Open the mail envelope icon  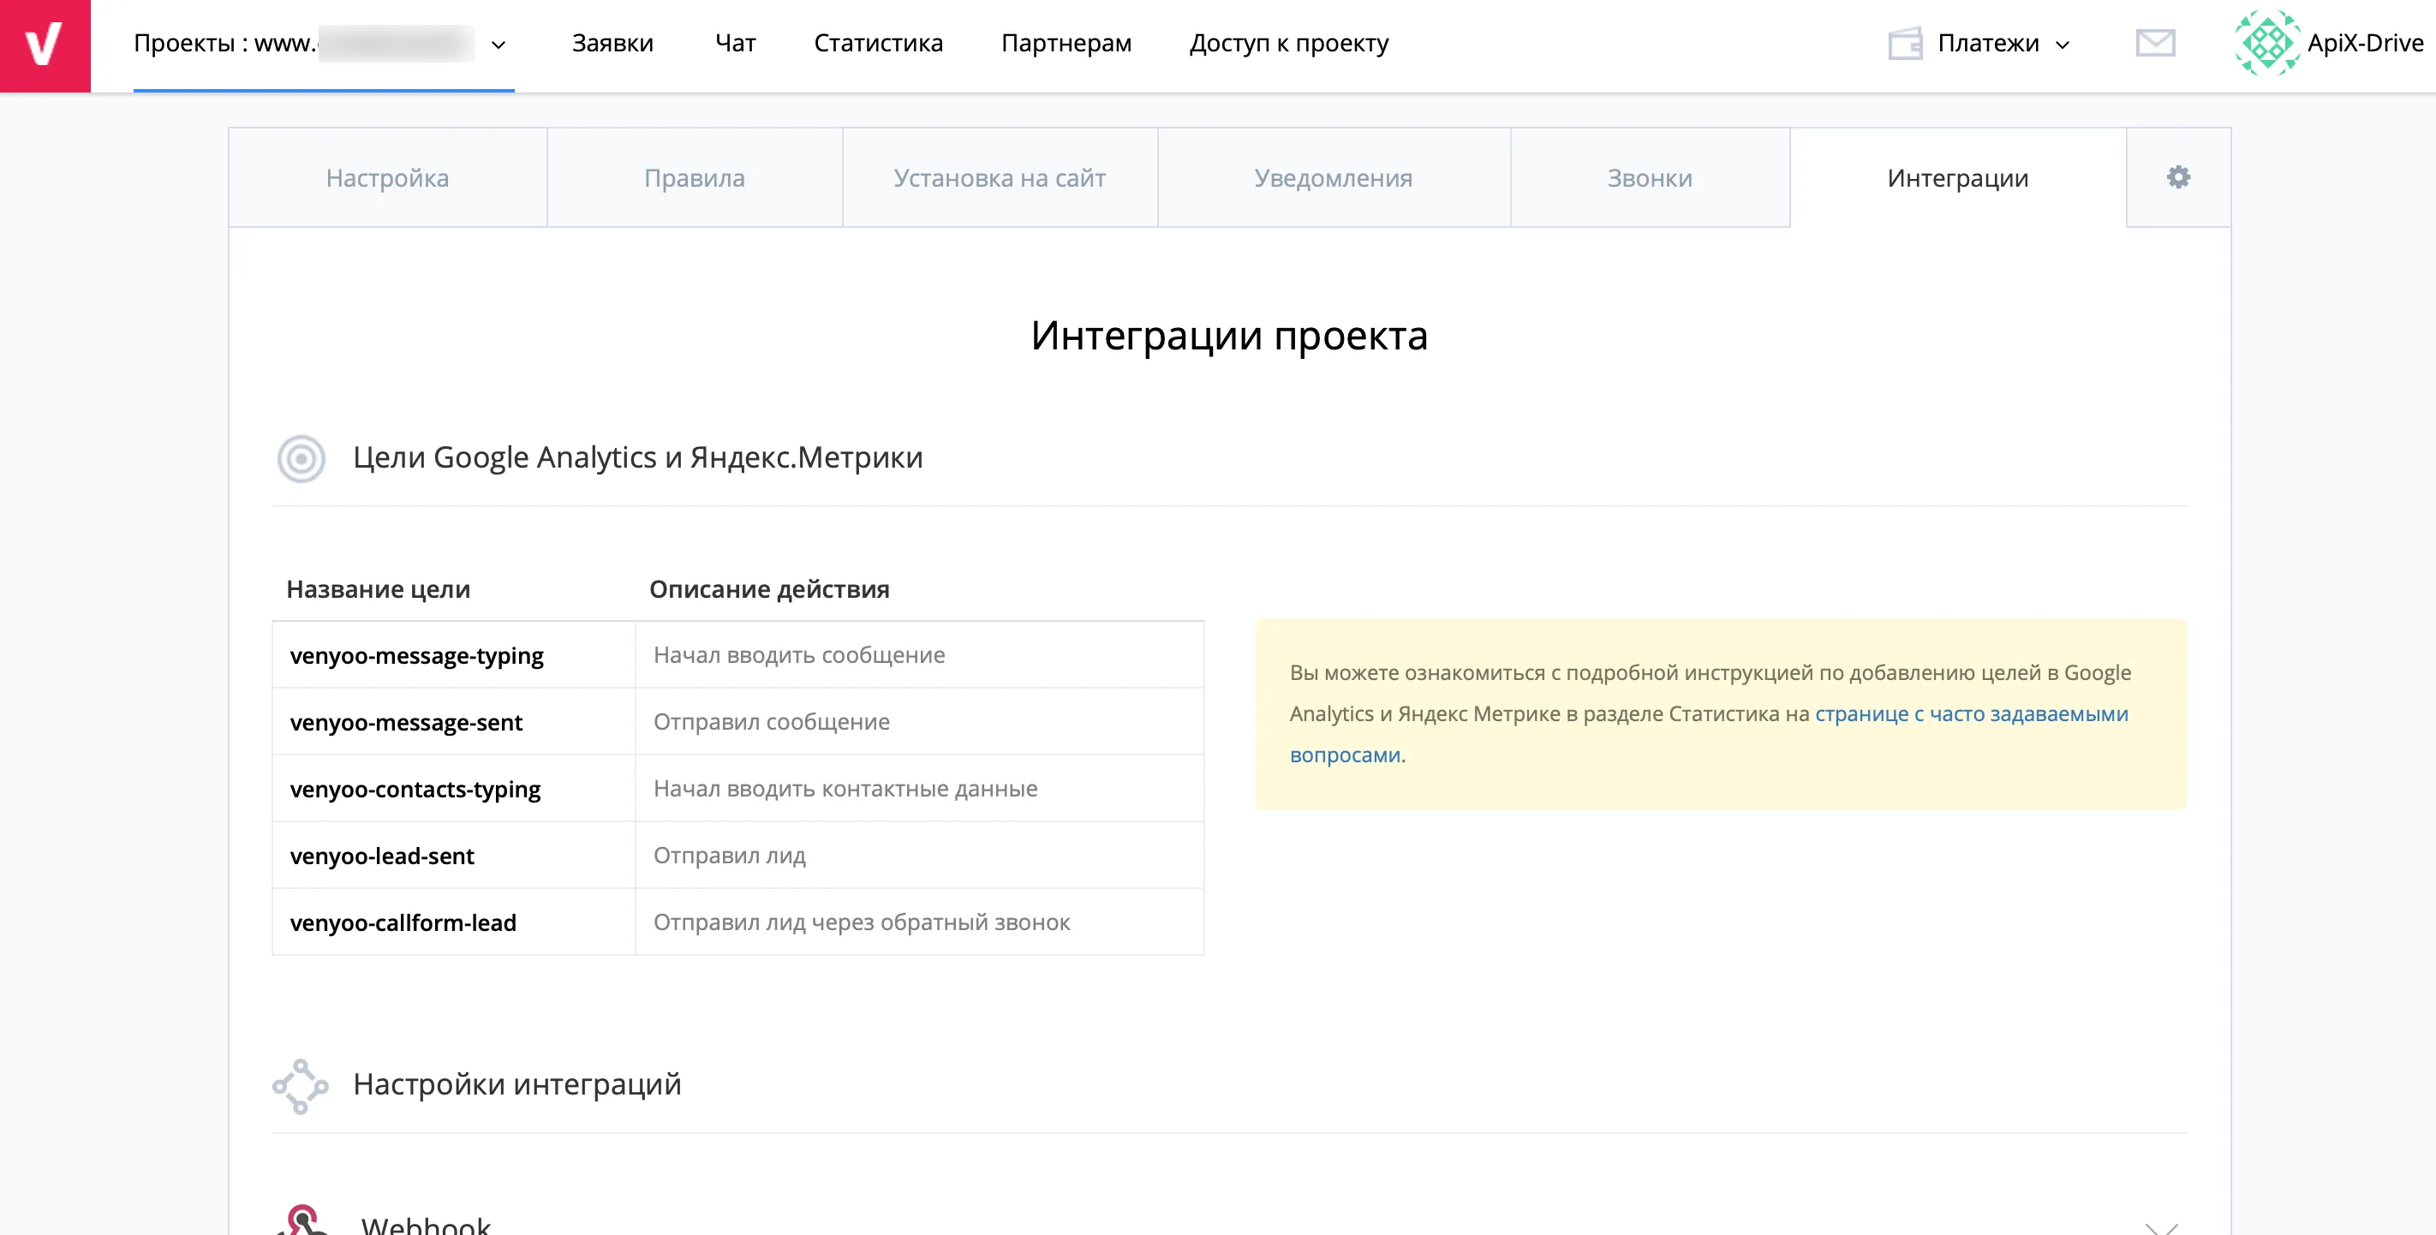2155,44
